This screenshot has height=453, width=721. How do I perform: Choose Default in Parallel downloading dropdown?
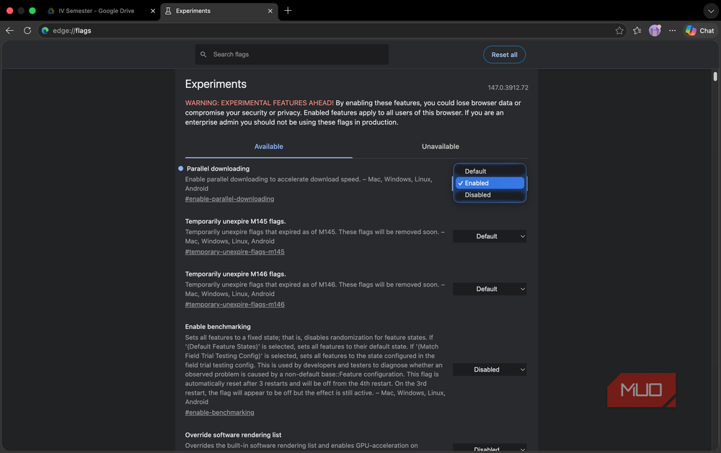(490, 171)
